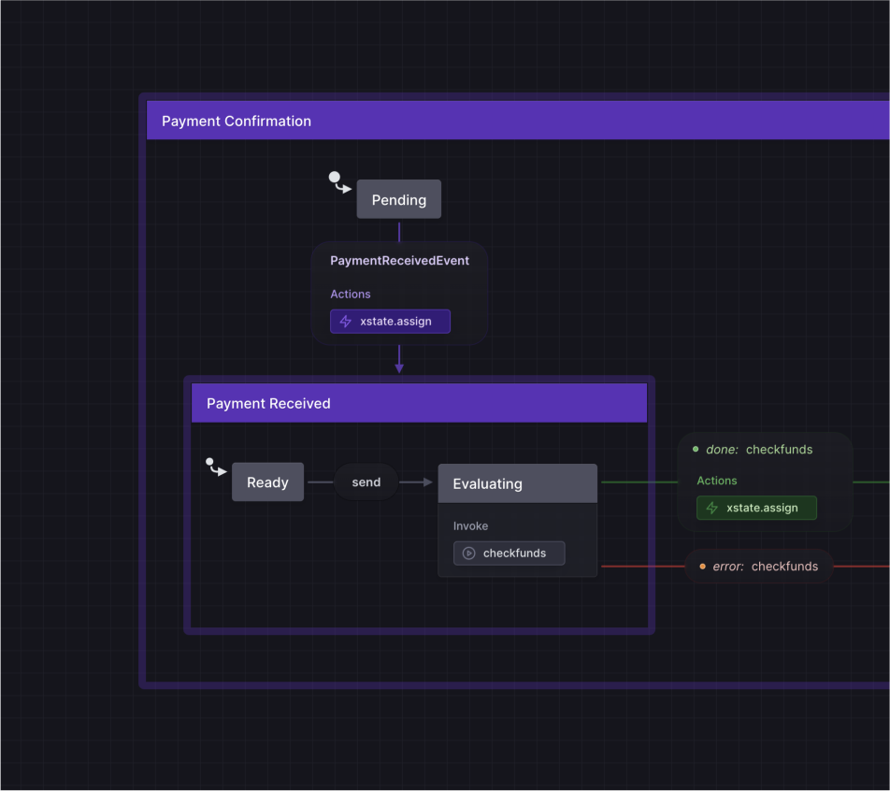Image resolution: width=890 pixels, height=791 pixels.
Task: Click the initial state arrow icon before Pending
Action: click(338, 181)
